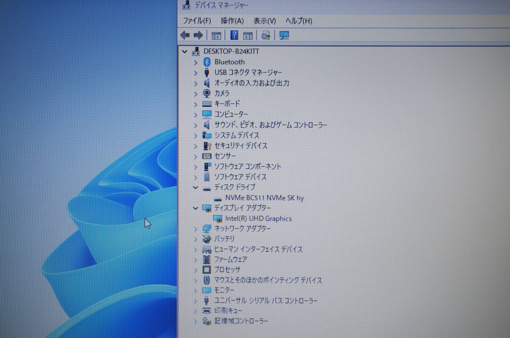This screenshot has height=338, width=510.
Task: Open the ファイル(F) menu
Action: pyautogui.click(x=197, y=21)
